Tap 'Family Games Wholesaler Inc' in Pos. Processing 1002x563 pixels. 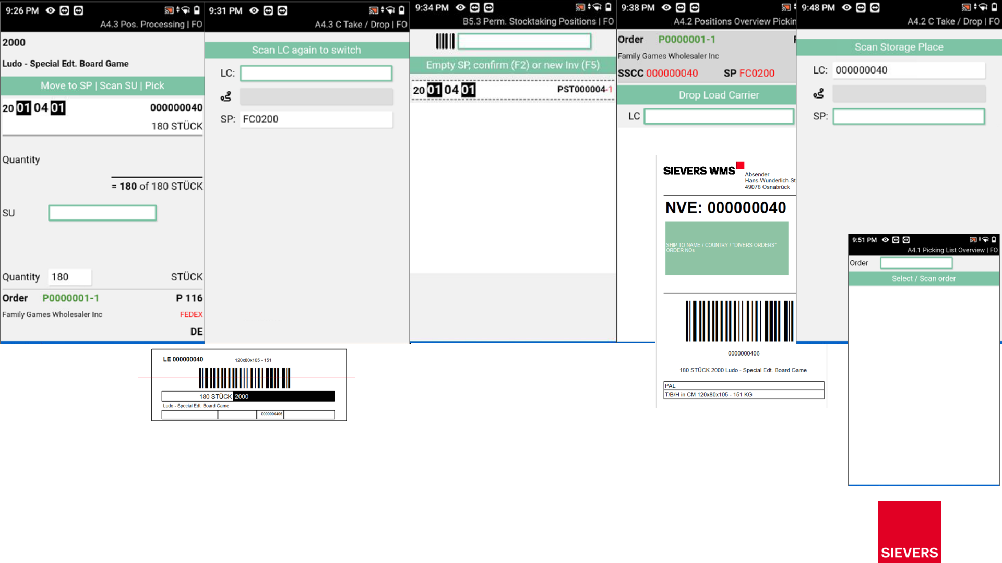coord(52,315)
